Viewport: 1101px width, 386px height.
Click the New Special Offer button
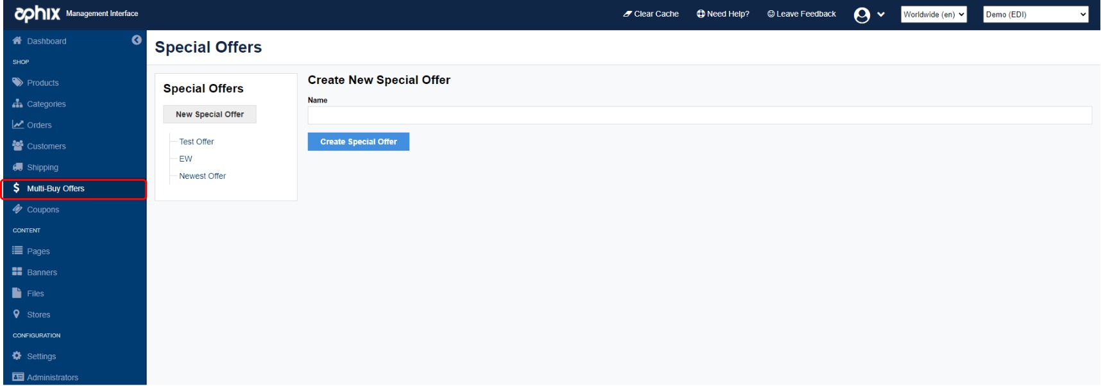pos(210,114)
